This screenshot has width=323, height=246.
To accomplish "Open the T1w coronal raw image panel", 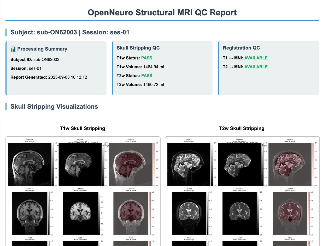I will (30, 213).
